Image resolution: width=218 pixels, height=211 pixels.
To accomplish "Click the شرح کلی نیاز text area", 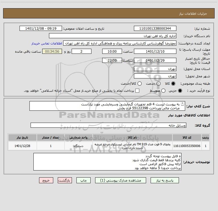I will 107,106.
